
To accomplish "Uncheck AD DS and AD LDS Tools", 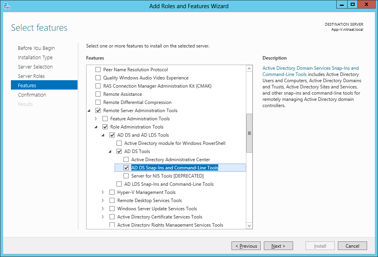I will click(112, 135).
